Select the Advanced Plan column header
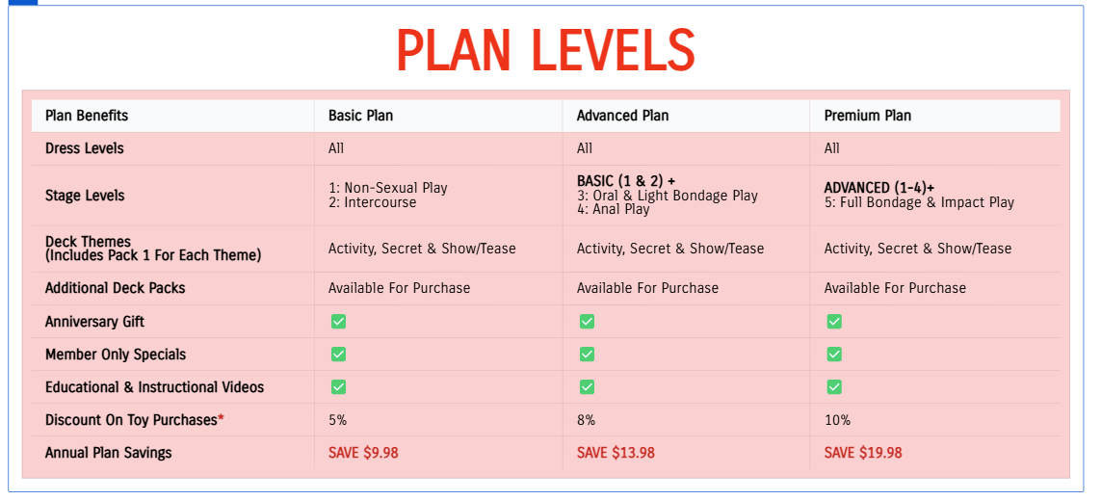 click(622, 116)
